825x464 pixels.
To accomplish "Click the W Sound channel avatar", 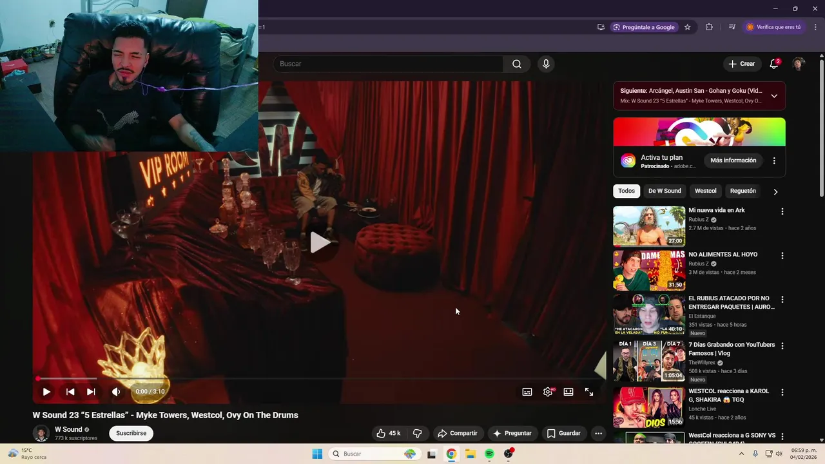I will [x=41, y=433].
